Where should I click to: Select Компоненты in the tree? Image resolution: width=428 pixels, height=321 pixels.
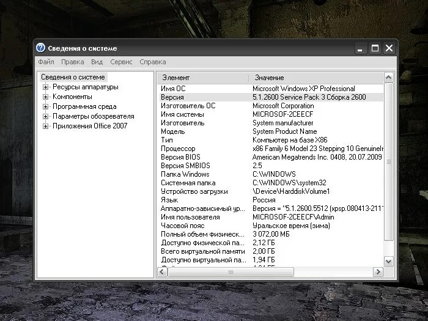(x=72, y=97)
